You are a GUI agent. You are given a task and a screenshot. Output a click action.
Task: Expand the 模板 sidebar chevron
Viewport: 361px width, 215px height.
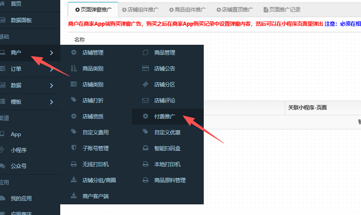[51, 102]
